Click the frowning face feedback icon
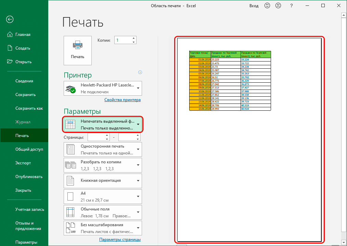Viewport: 347px width, 246px height. point(279,6)
